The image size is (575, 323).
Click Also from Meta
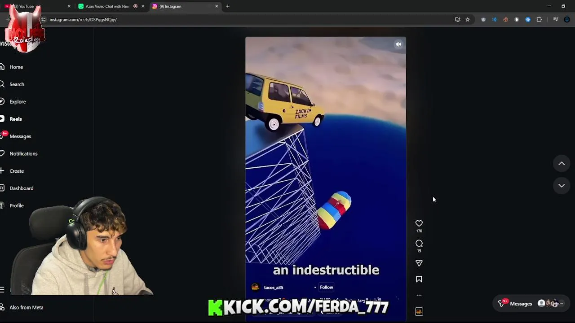pos(27,307)
